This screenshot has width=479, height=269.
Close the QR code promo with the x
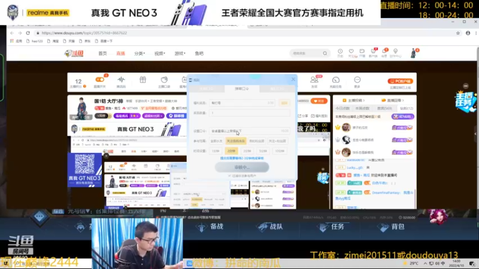(x=106, y=156)
